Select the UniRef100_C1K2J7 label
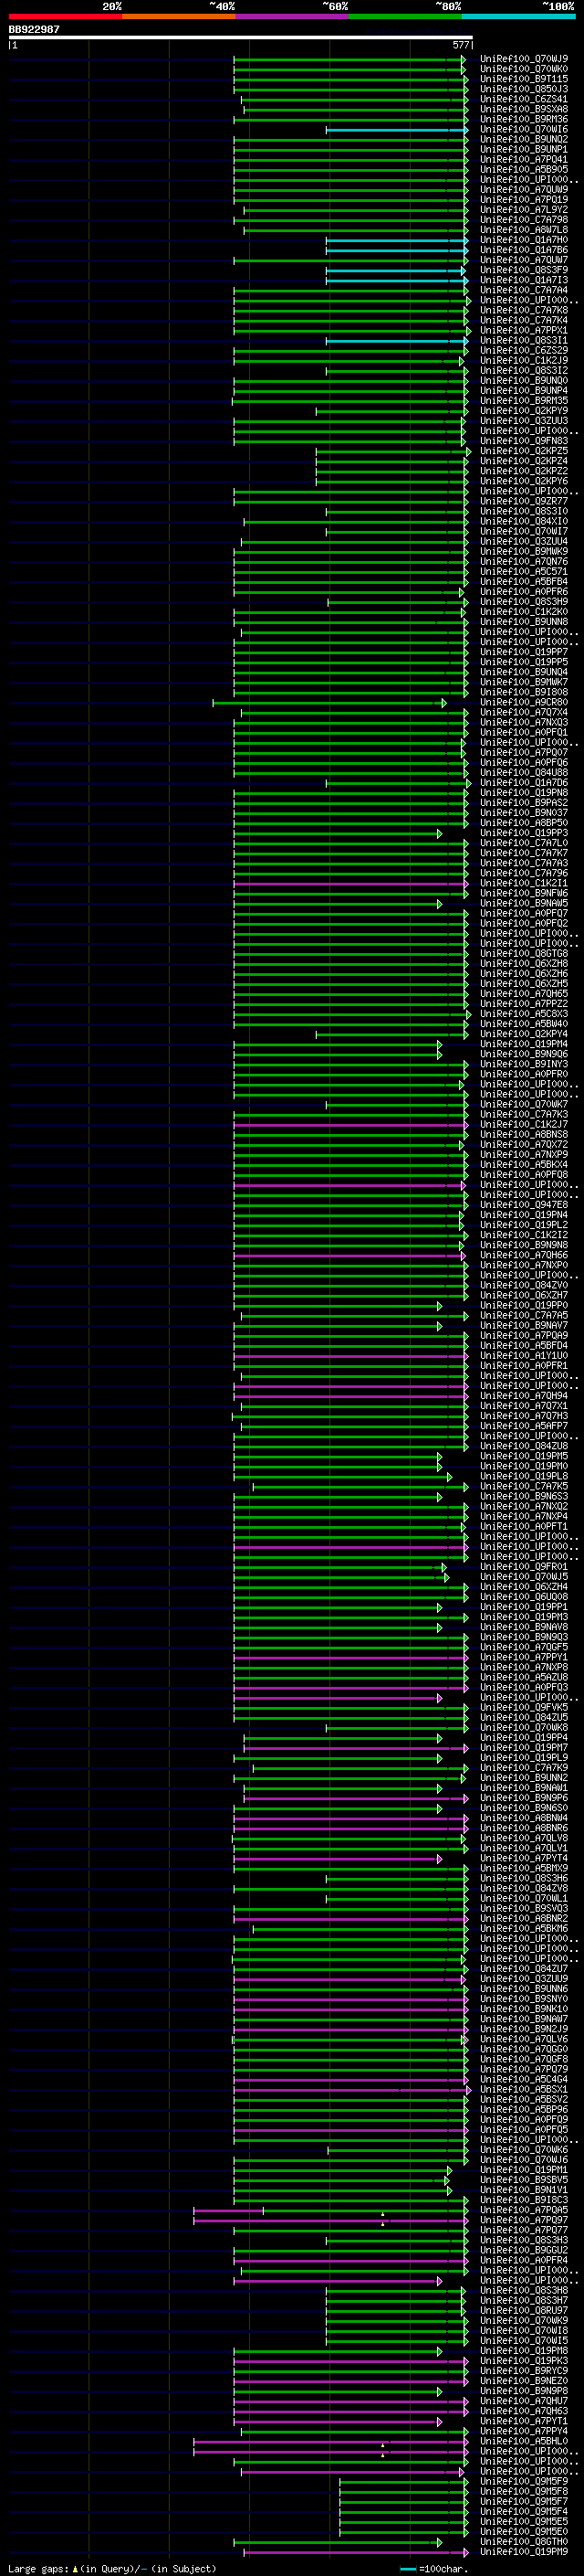Screen dimensions: 584x2576 pos(524,1124)
